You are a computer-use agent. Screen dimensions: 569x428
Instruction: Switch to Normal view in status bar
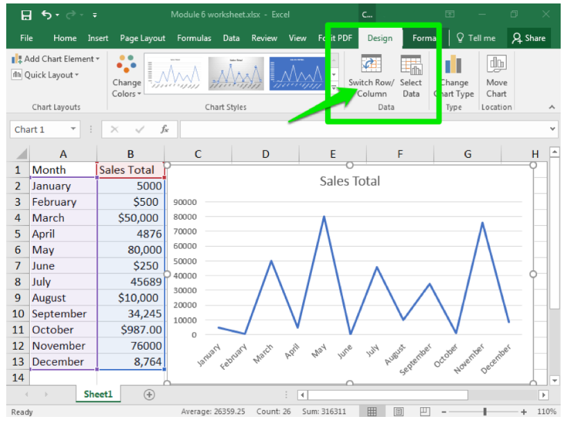tap(372, 412)
